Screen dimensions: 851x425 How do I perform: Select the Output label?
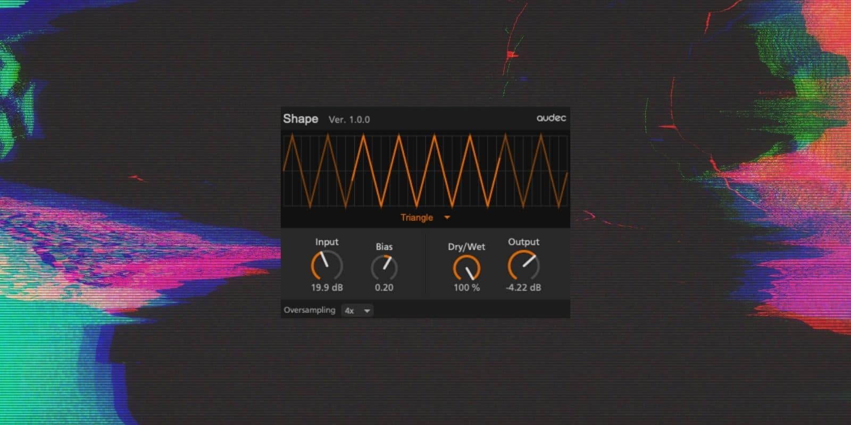click(523, 242)
